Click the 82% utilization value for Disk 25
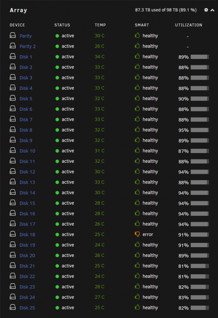Image resolution: width=218 pixels, height=318 pixels. pos(183,308)
